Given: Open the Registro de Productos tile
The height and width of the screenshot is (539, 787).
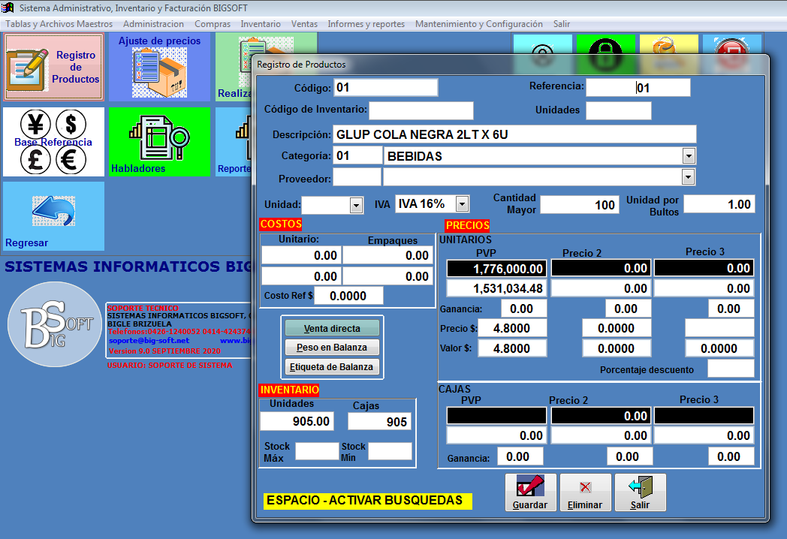Looking at the screenshot, I should click(x=53, y=67).
